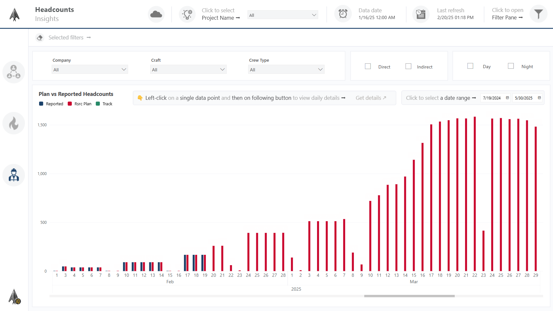This screenshot has height=311, width=553.
Task: Expand the Crew Type dropdown
Action: coord(286,69)
